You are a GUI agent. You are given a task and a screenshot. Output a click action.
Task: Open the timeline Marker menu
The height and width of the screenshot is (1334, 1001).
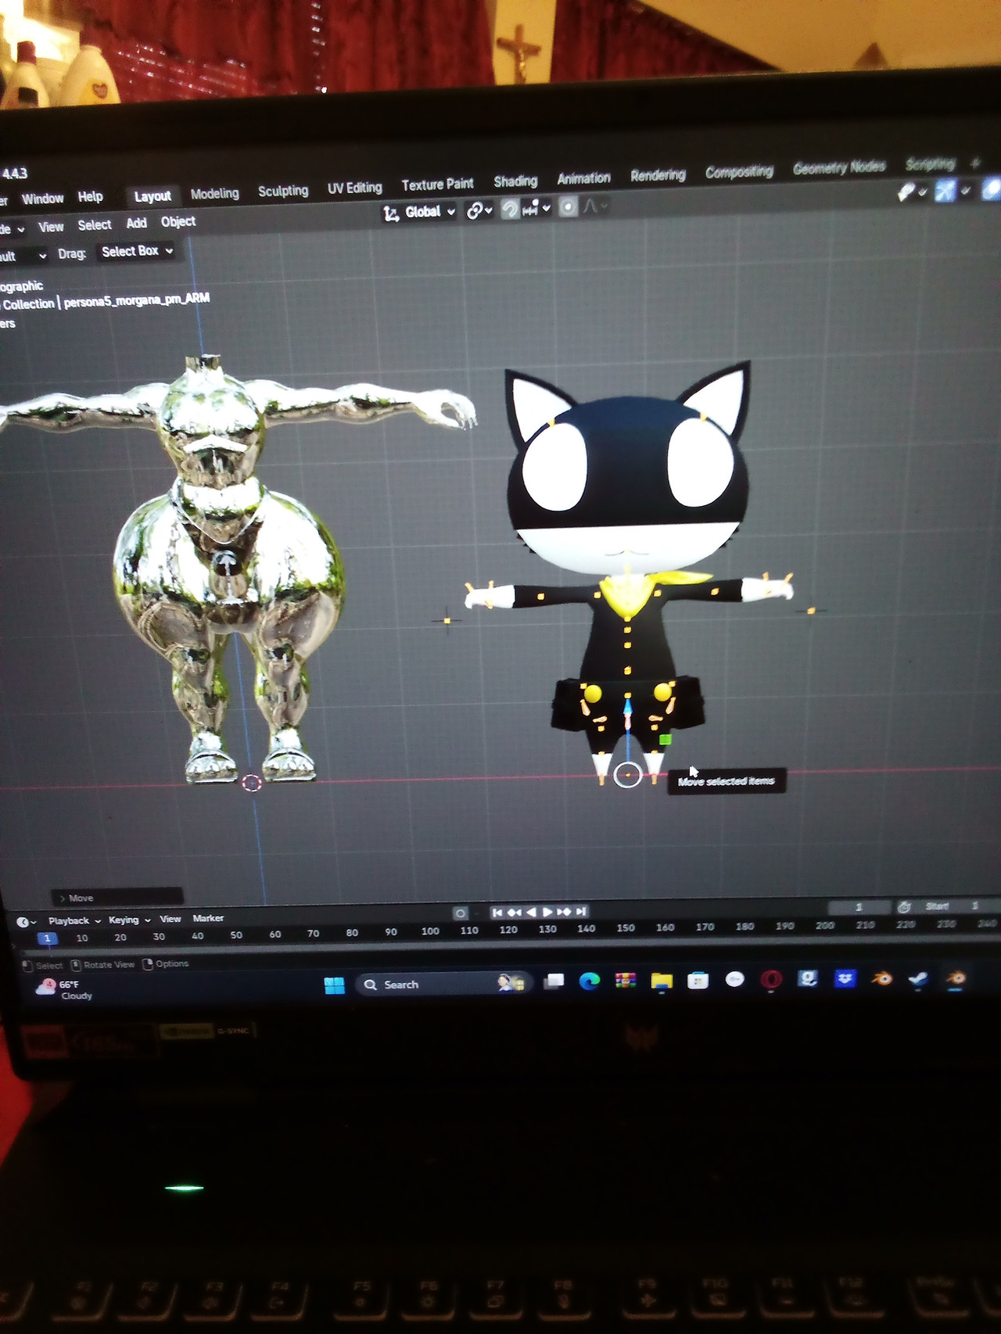click(208, 919)
